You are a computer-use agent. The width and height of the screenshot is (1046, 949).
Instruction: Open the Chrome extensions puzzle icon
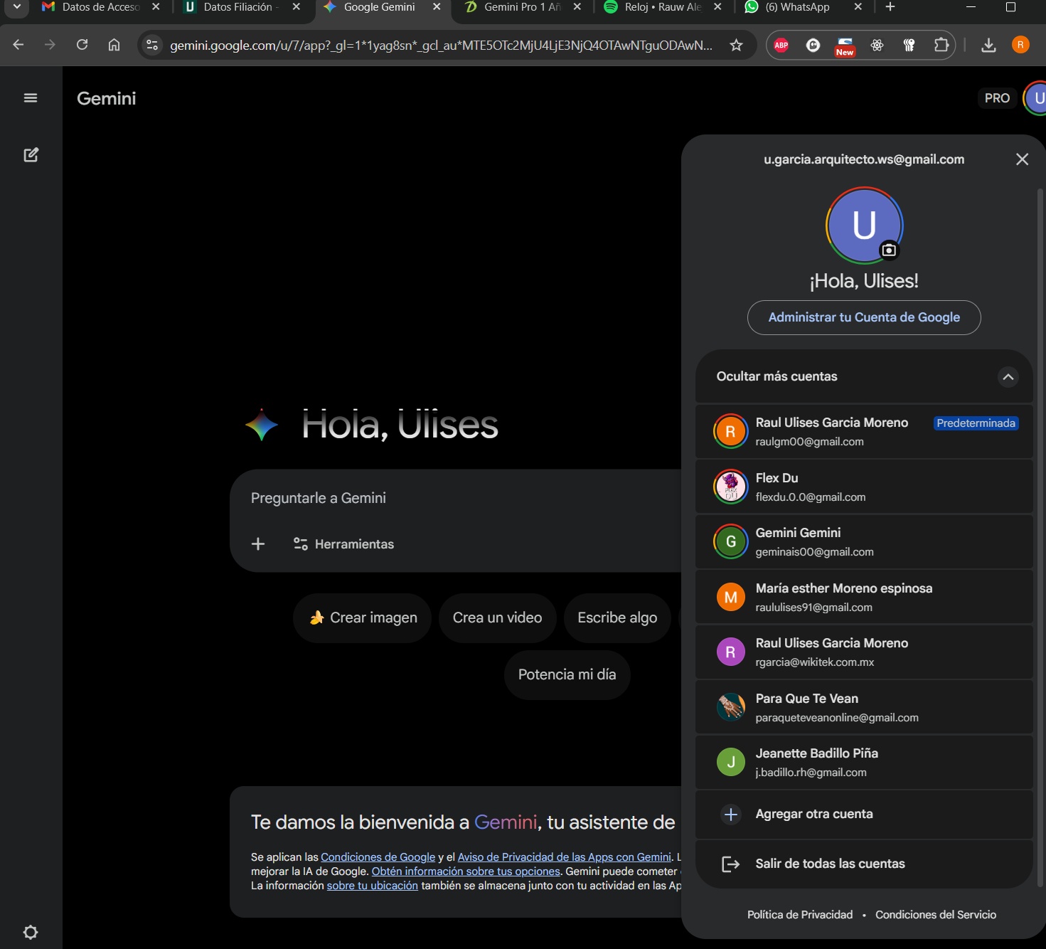coord(941,46)
